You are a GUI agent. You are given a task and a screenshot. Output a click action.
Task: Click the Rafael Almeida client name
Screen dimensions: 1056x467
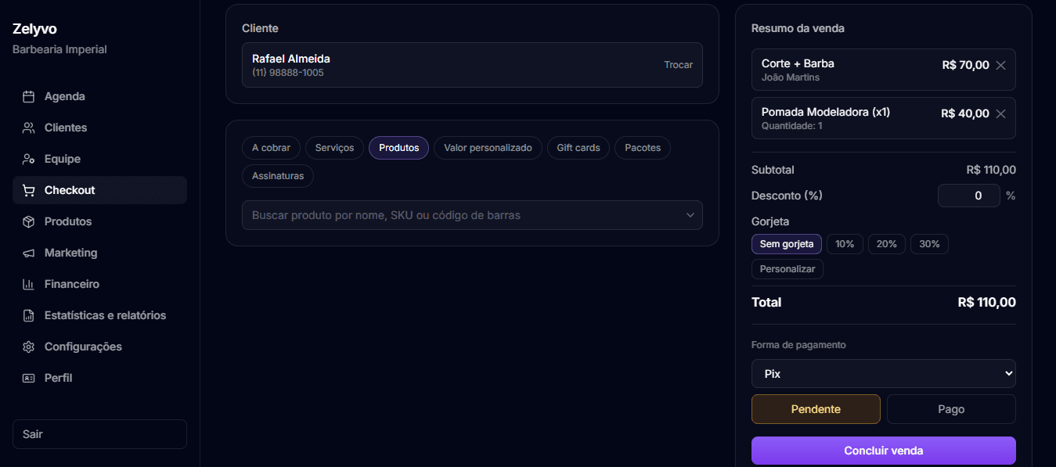tap(291, 59)
